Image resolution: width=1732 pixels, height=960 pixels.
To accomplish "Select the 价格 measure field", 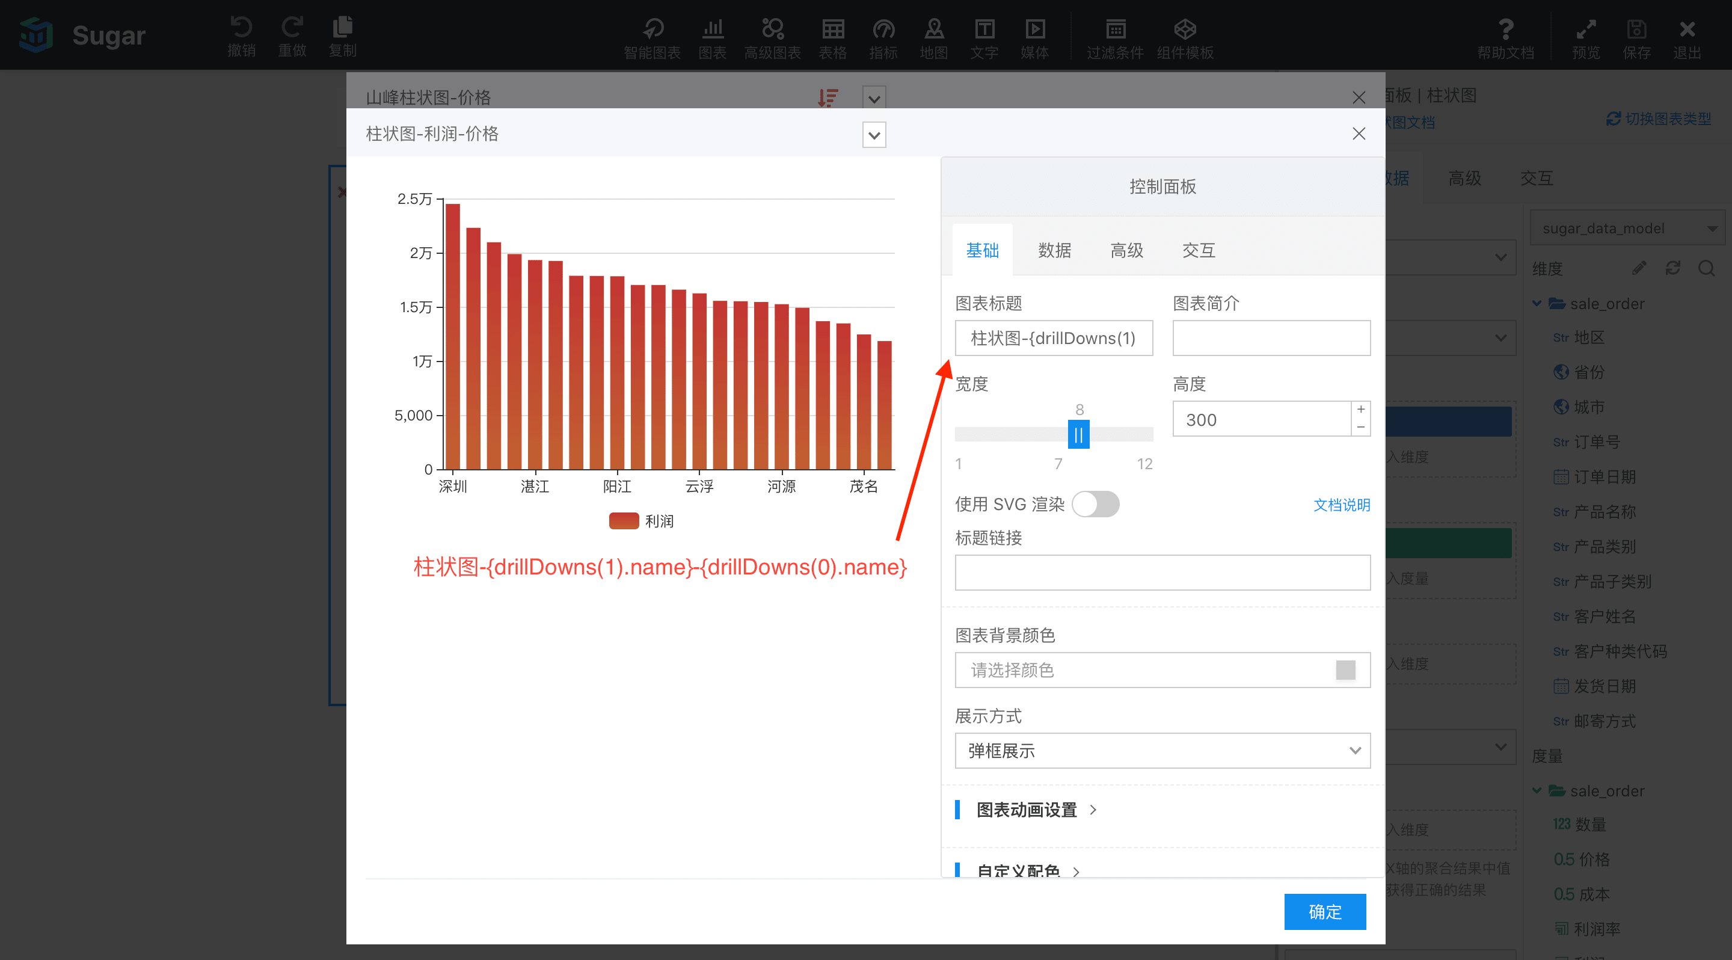I will [x=1582, y=859].
